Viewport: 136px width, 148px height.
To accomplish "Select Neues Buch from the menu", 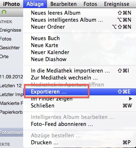I will [80, 38].
